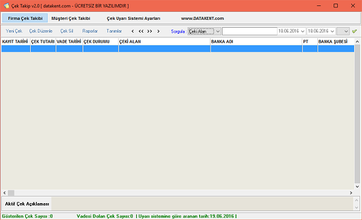The height and width of the screenshot is (220, 362).
Task: Click Çek Düzenle to edit check
Action: (x=40, y=31)
